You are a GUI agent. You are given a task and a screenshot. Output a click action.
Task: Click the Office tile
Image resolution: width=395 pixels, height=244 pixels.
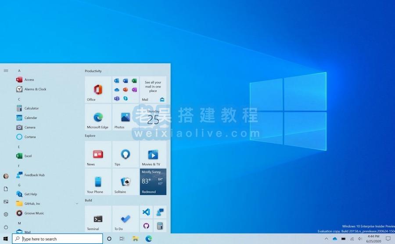(98, 90)
